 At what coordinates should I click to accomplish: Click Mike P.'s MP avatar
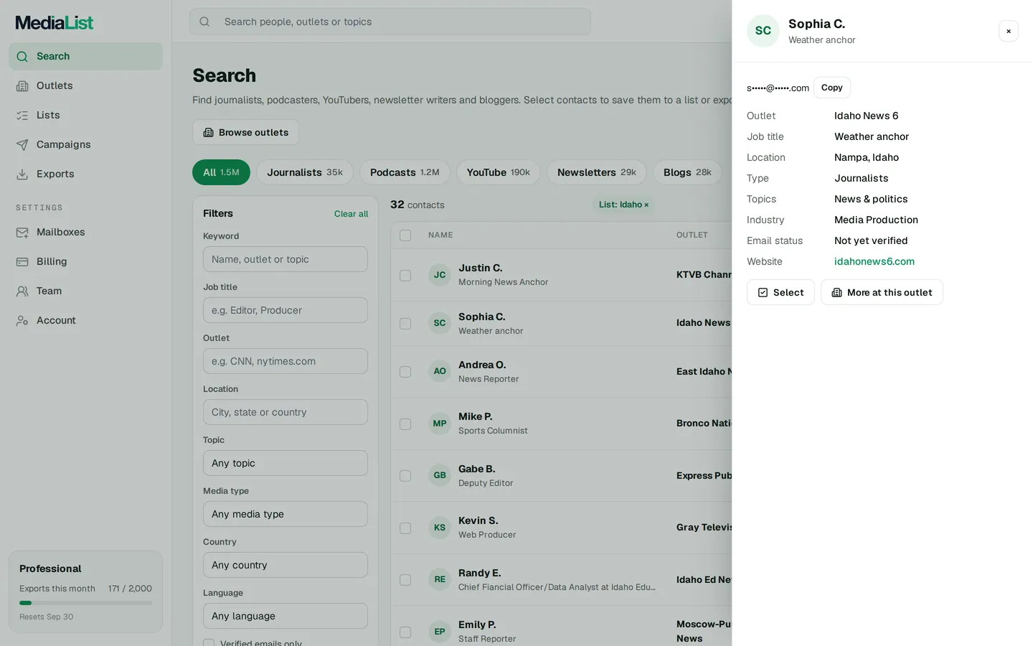[x=440, y=423]
